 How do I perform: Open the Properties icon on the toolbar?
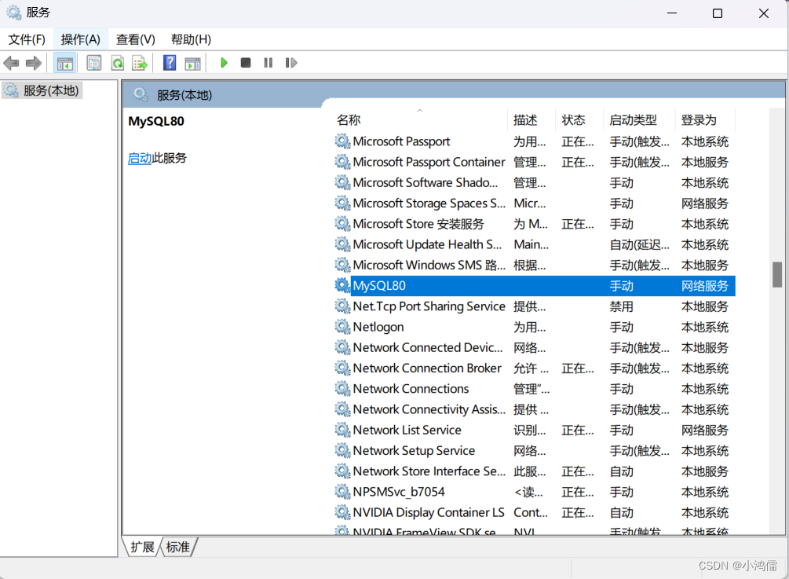(93, 63)
